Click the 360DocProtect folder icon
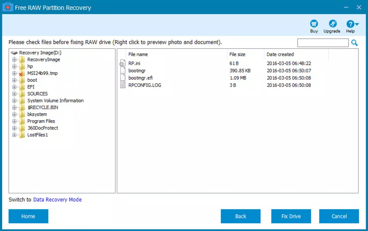This screenshot has width=368, height=231. (22, 128)
